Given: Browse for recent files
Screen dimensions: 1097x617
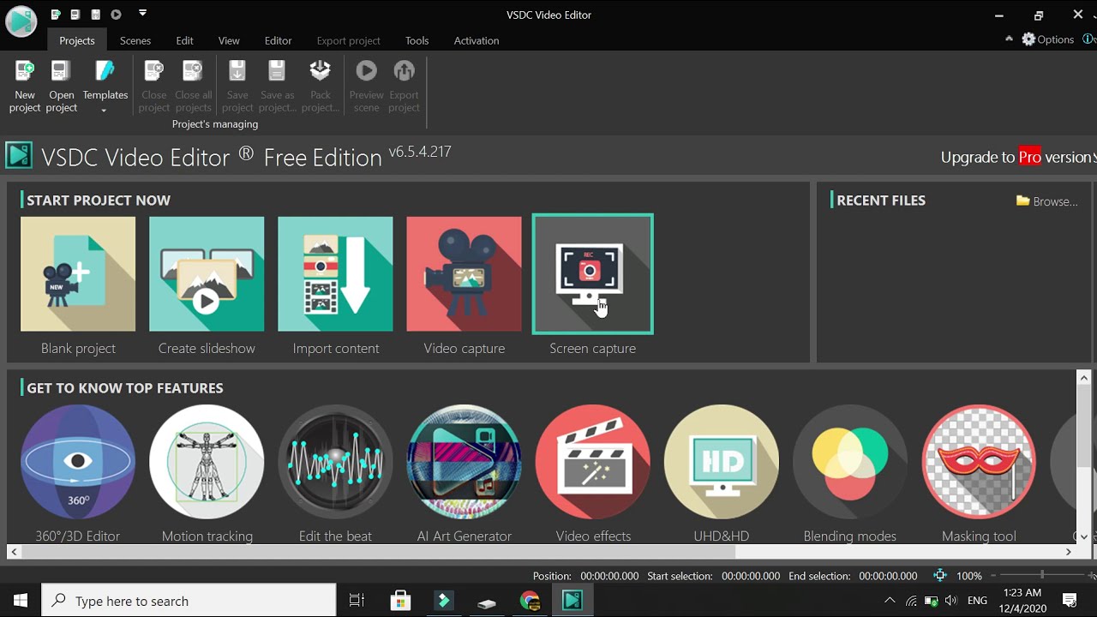Looking at the screenshot, I should tap(1046, 201).
